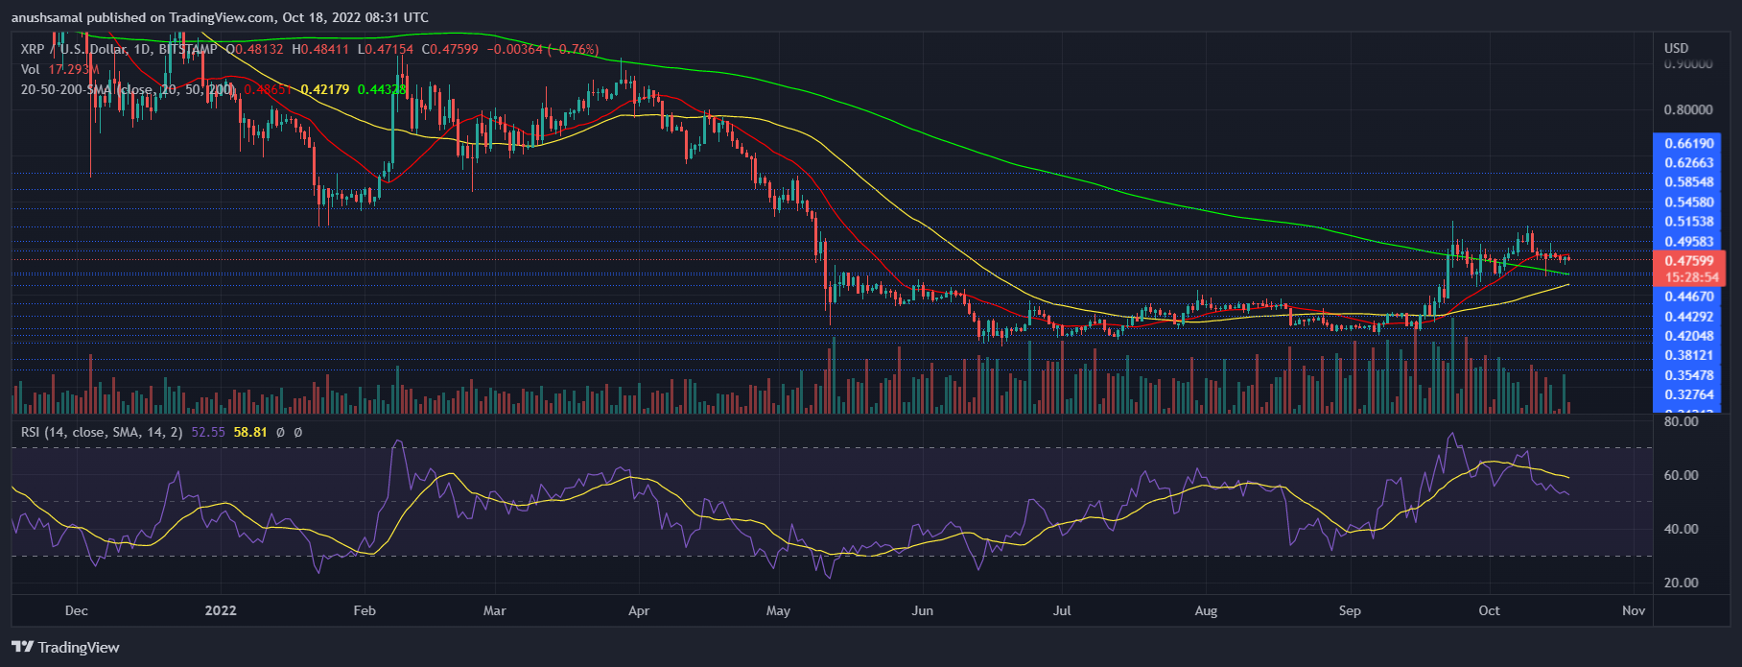Click the 20-50-200-SMA indicator legend
The height and width of the screenshot is (667, 1742).
[x=128, y=89]
